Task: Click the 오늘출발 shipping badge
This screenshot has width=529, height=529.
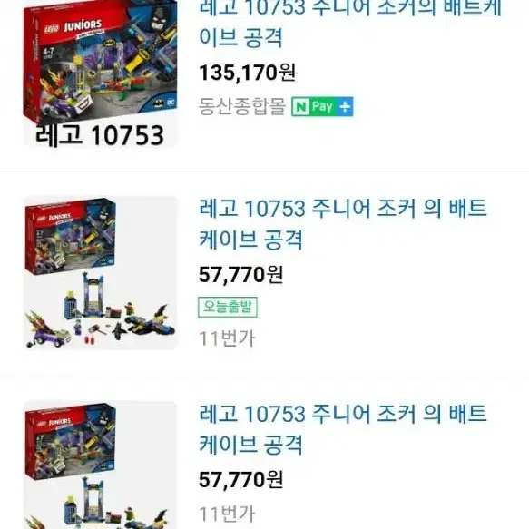Action: (x=228, y=307)
